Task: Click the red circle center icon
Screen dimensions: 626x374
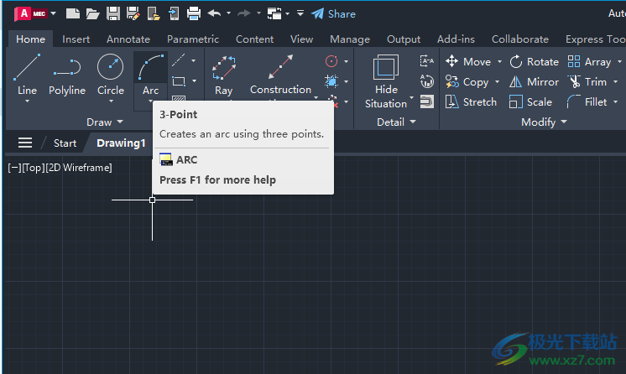Action: tap(331, 61)
